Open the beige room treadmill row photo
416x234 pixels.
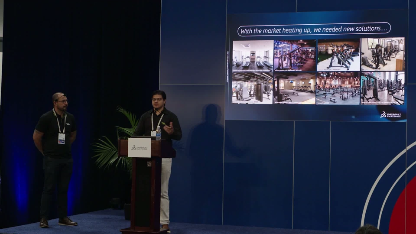click(x=295, y=88)
